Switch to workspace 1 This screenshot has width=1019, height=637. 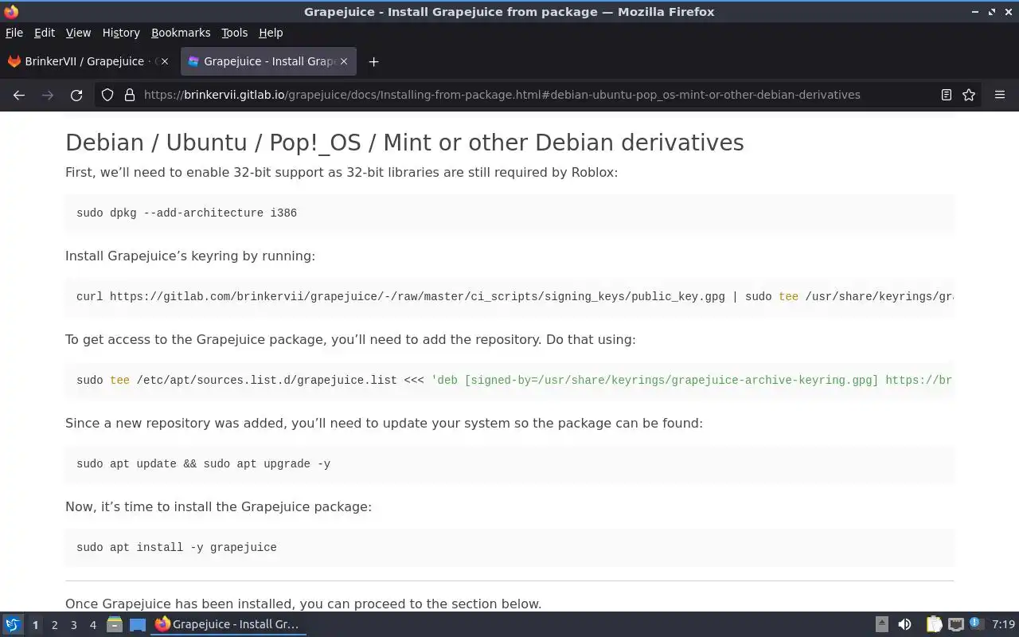coord(35,625)
